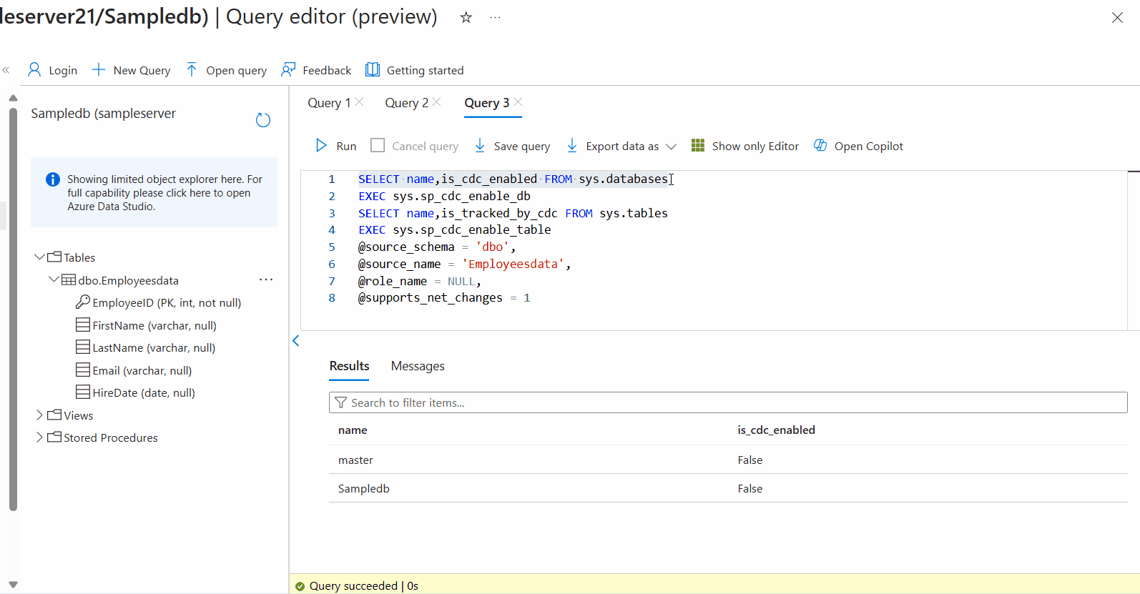Open more options for dbo.Employeesdata
The image size is (1140, 594).
click(266, 279)
